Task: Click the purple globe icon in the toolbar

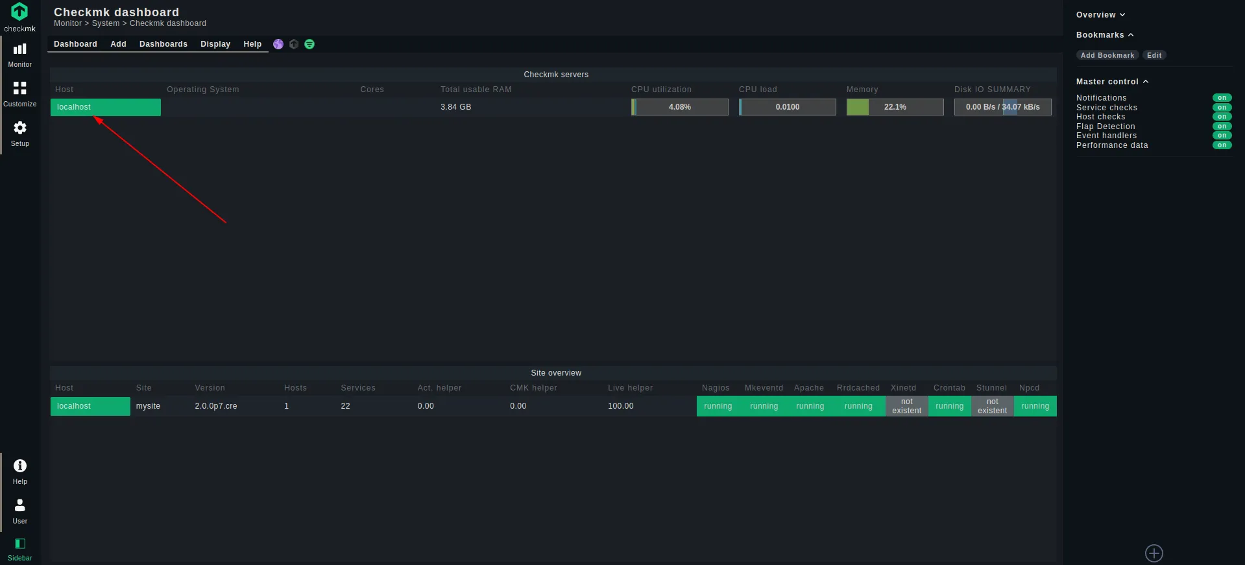Action: (x=278, y=44)
